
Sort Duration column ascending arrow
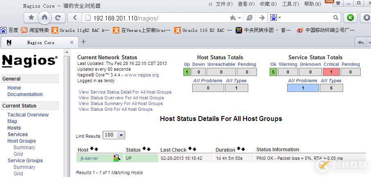point(238,149)
